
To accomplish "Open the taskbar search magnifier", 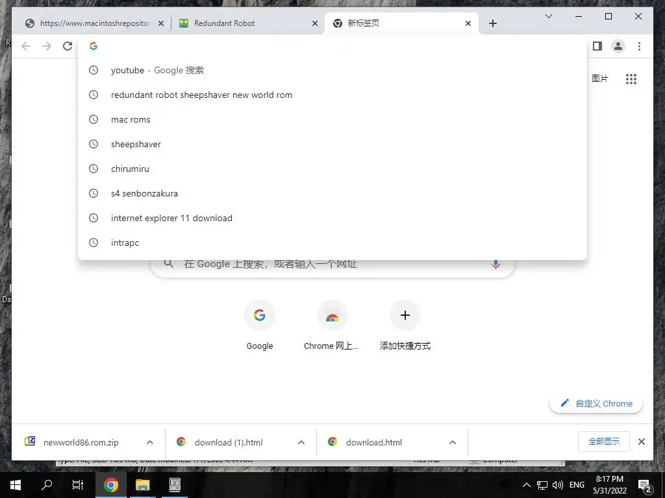I will click(x=47, y=485).
